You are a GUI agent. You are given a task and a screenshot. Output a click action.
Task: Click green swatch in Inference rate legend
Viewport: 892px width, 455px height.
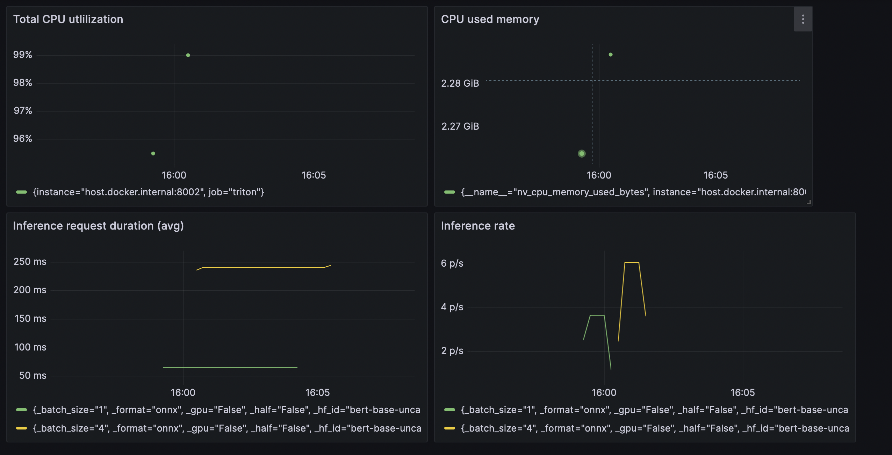(449, 410)
